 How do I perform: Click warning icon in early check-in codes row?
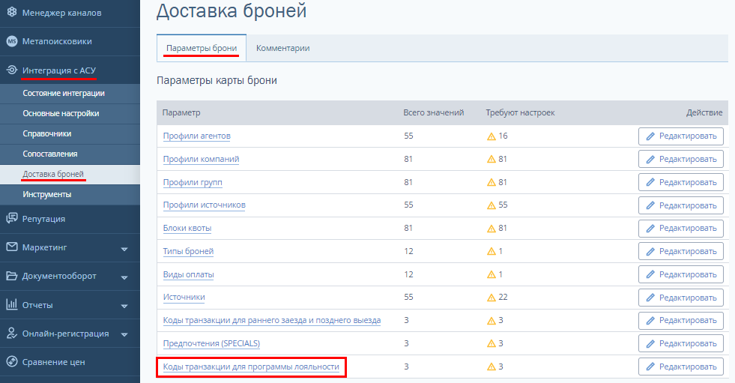[491, 321]
